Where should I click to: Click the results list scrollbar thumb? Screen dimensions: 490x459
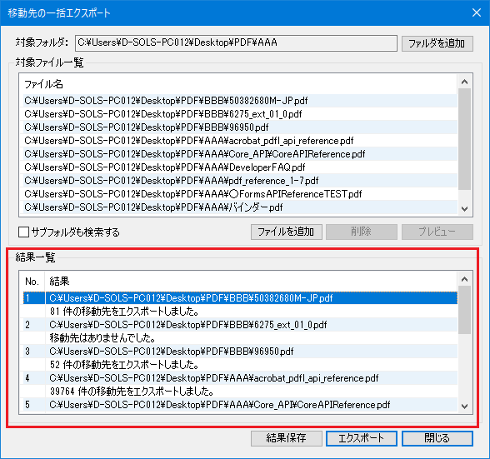click(x=465, y=310)
